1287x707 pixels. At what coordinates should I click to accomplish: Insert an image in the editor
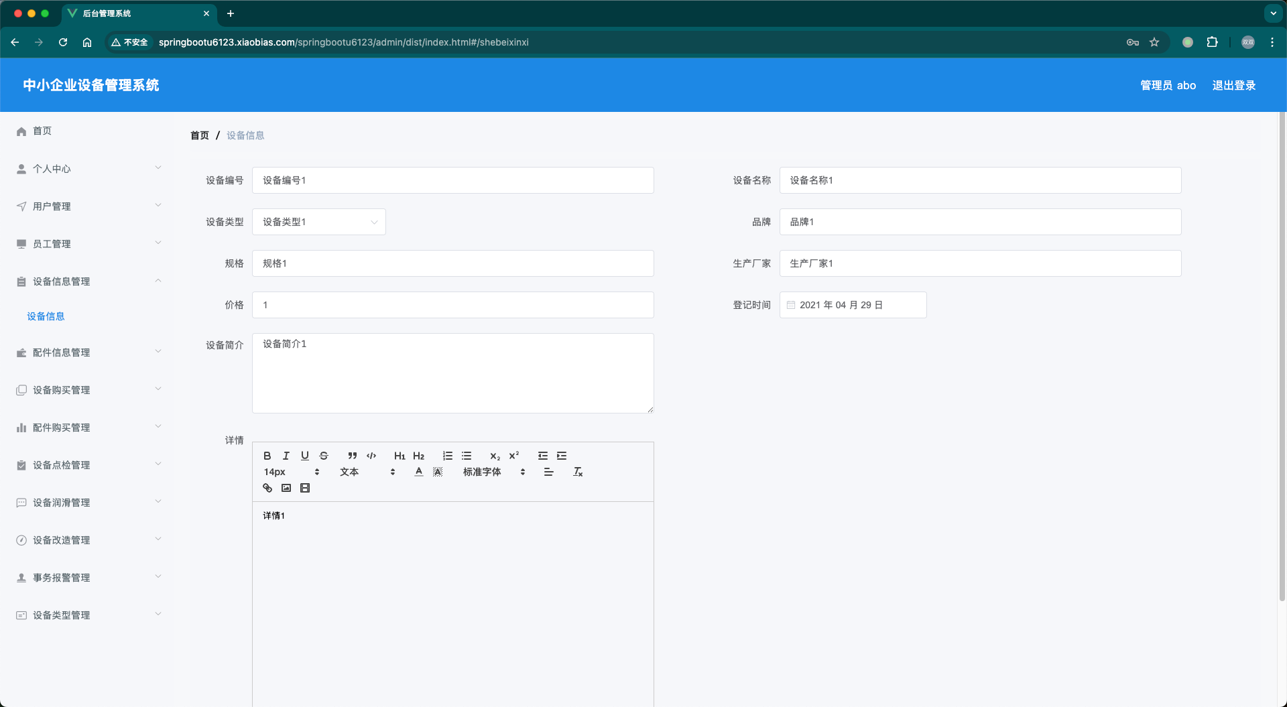click(286, 488)
